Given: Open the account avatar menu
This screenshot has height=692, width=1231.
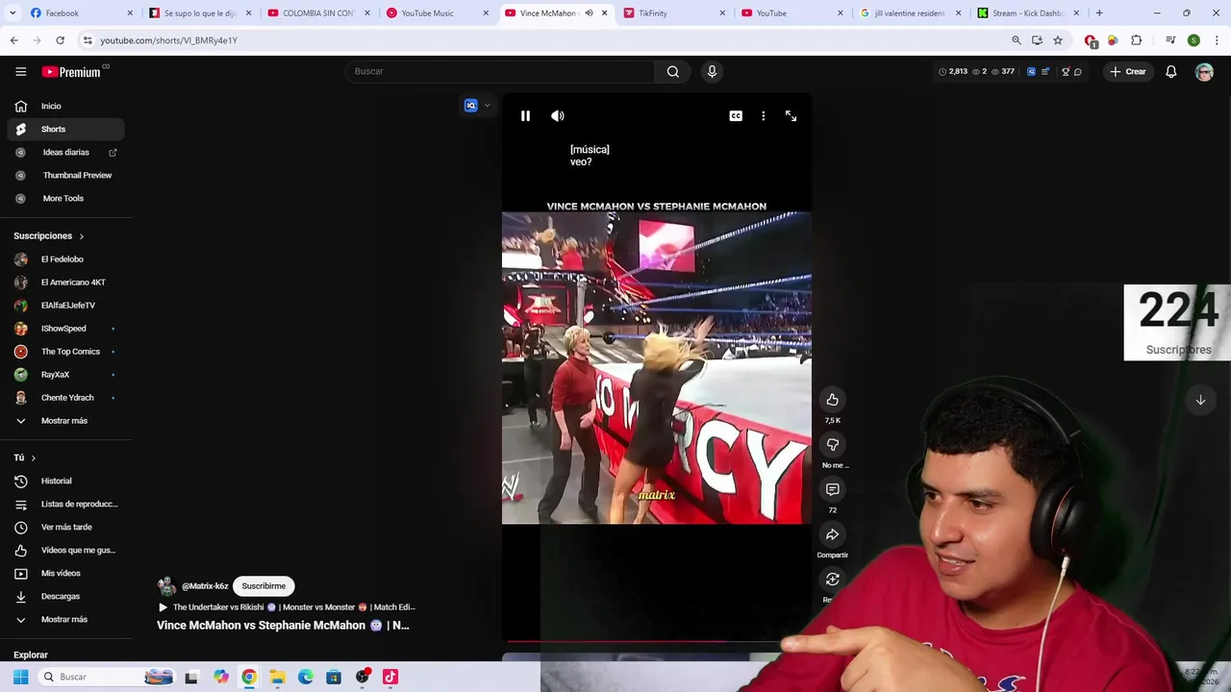Looking at the screenshot, I should click(1204, 71).
